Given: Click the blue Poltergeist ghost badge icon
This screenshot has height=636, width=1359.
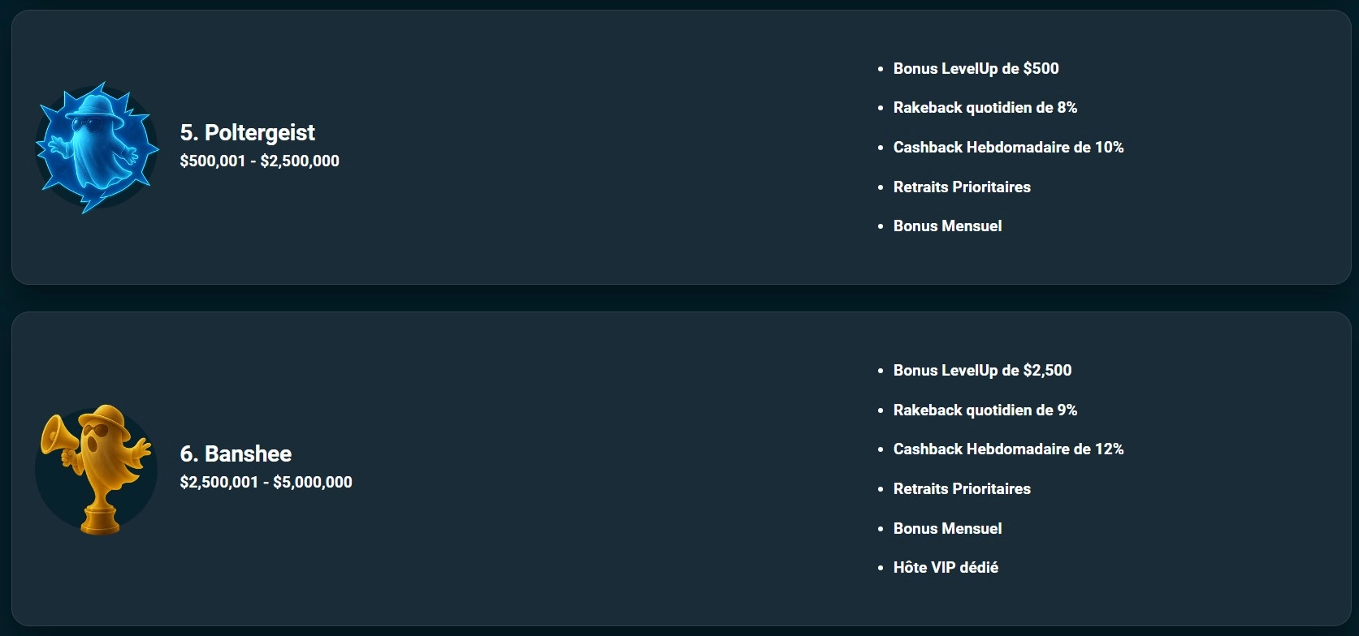Looking at the screenshot, I should pyautogui.click(x=97, y=148).
